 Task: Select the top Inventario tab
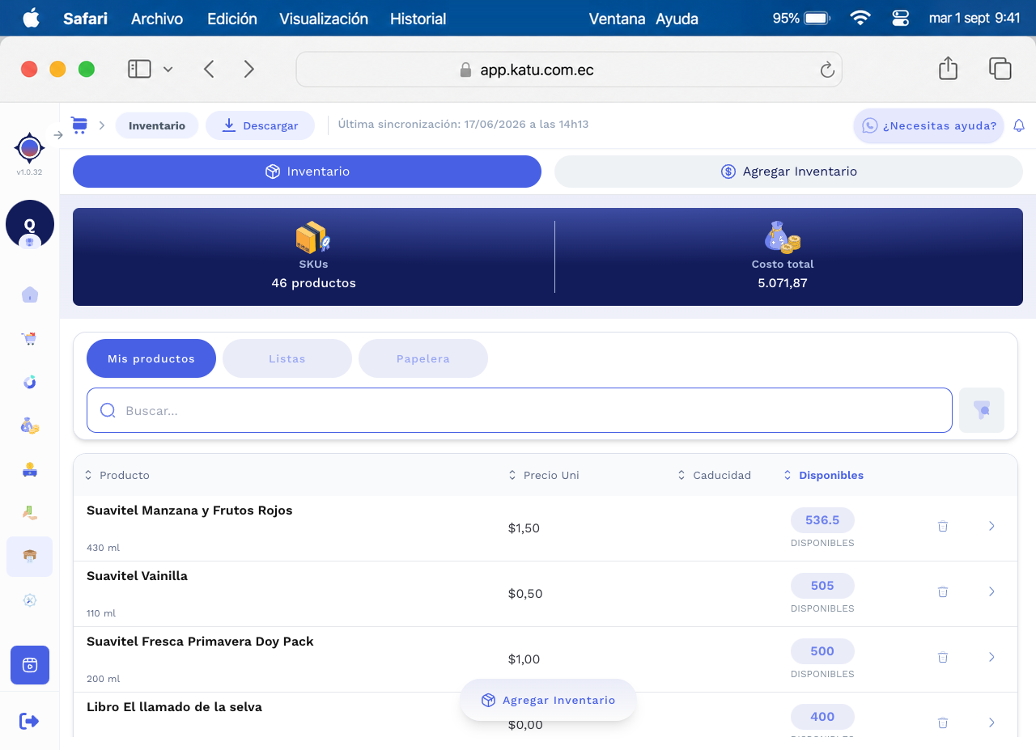[307, 172]
